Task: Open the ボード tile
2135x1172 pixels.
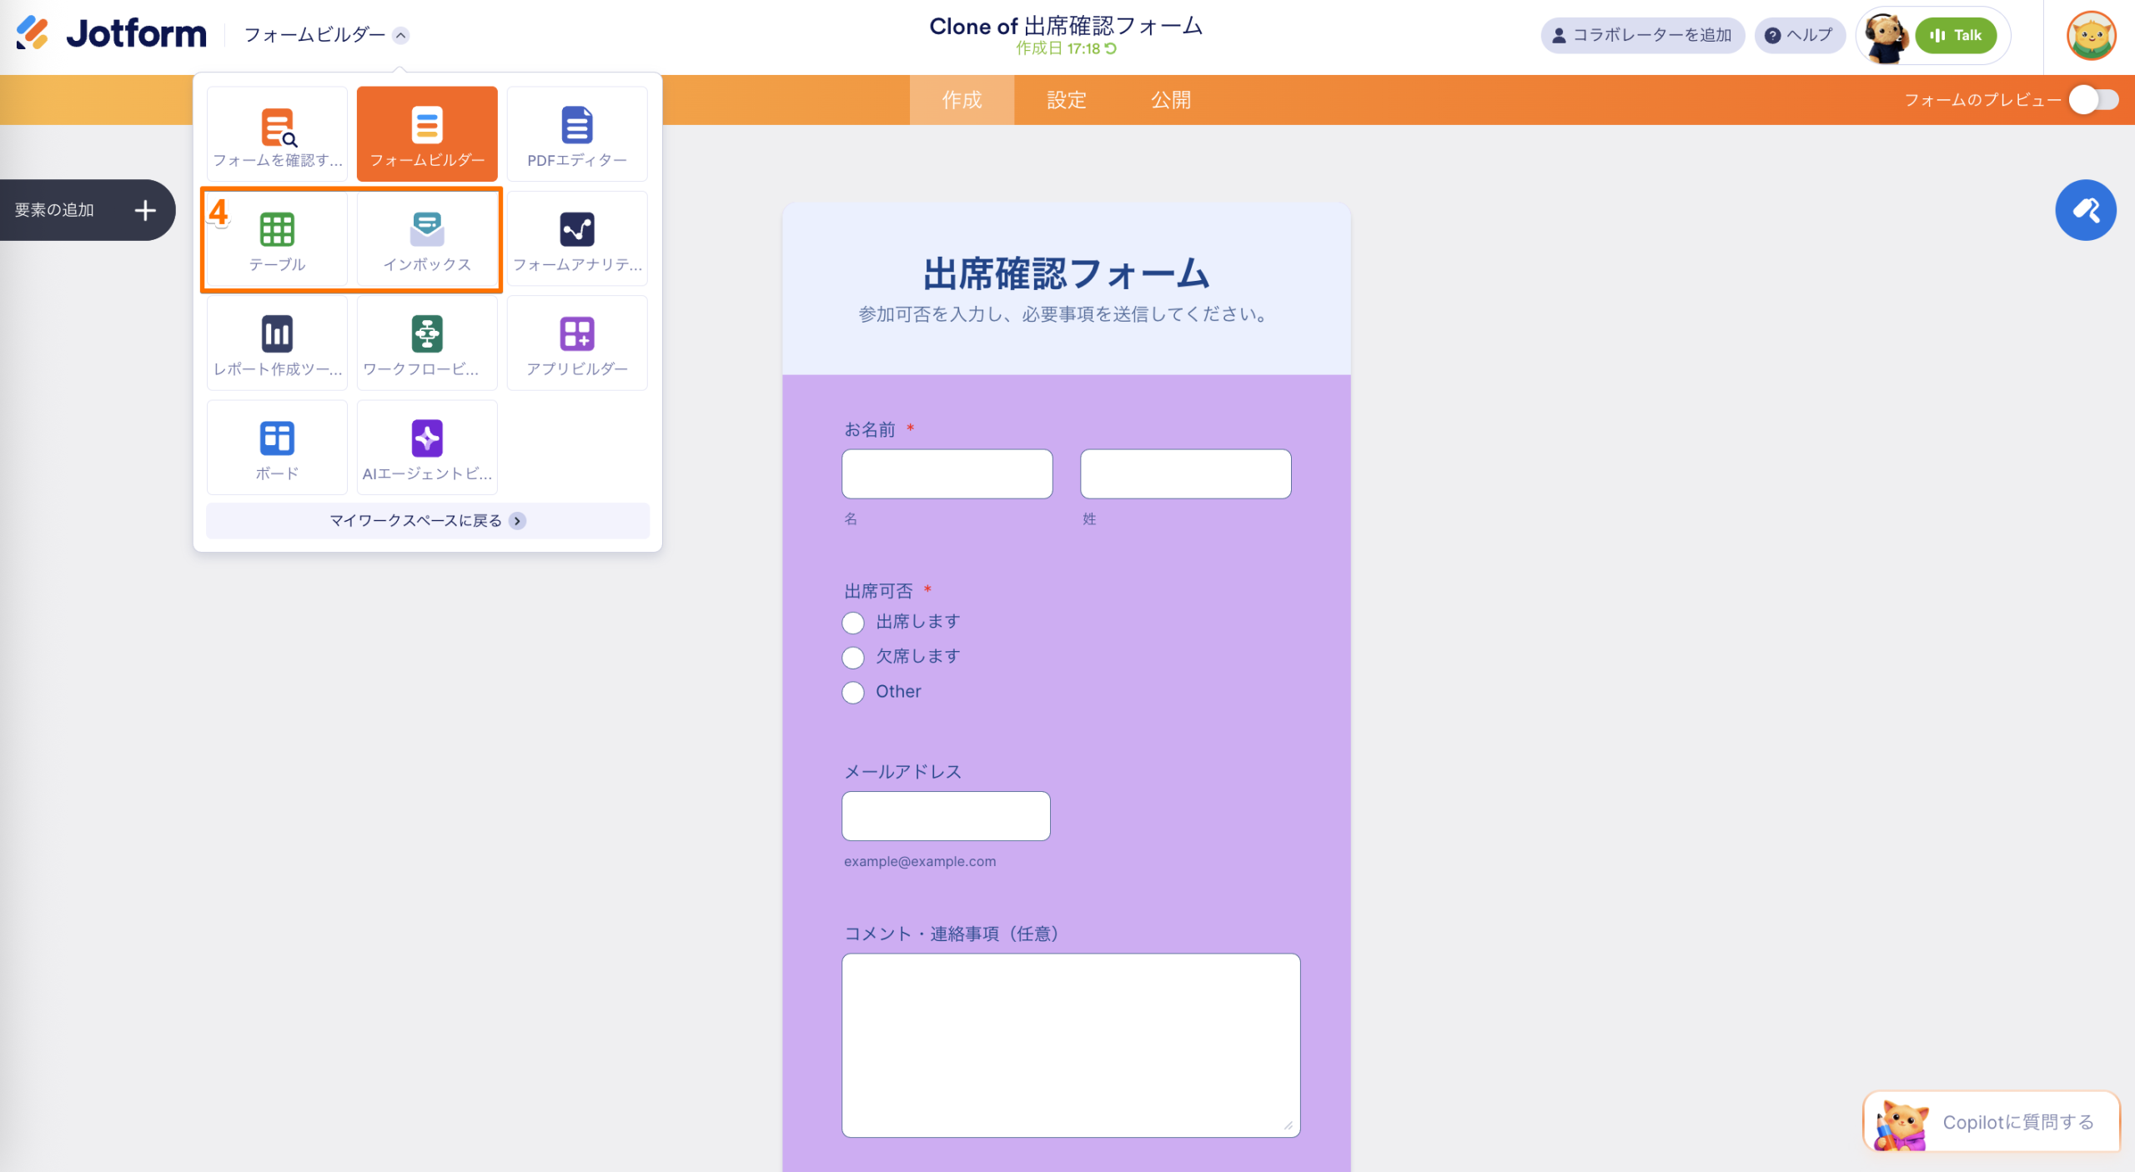Action: coord(277,448)
